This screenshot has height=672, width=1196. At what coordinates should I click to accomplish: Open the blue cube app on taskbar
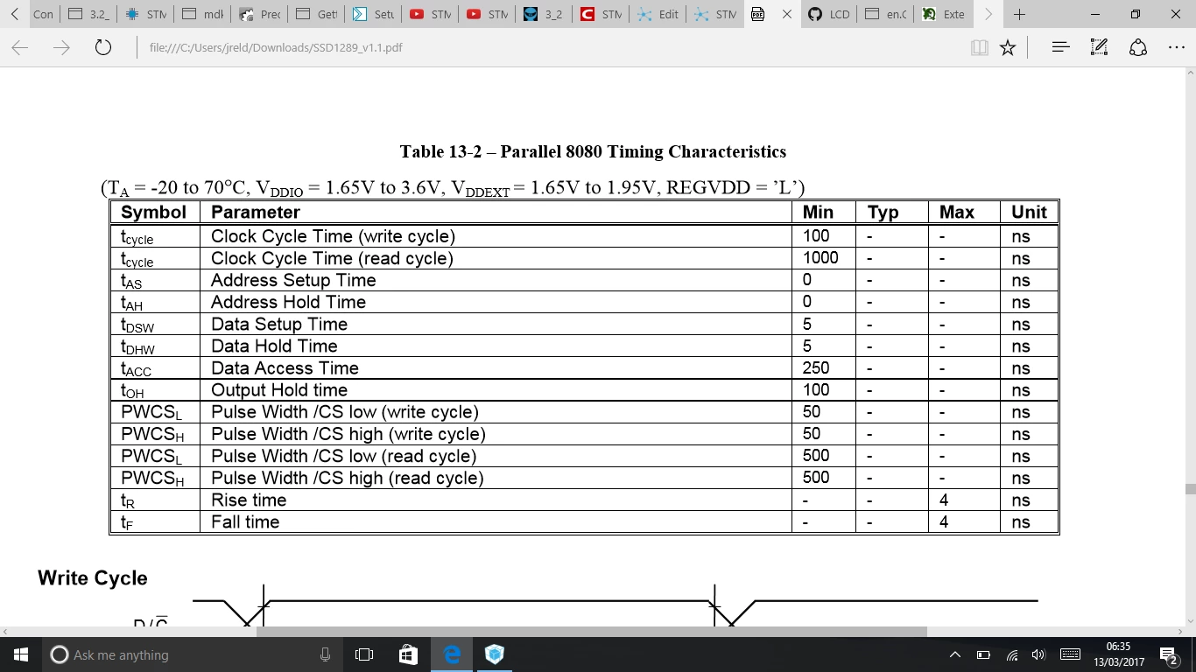(496, 654)
